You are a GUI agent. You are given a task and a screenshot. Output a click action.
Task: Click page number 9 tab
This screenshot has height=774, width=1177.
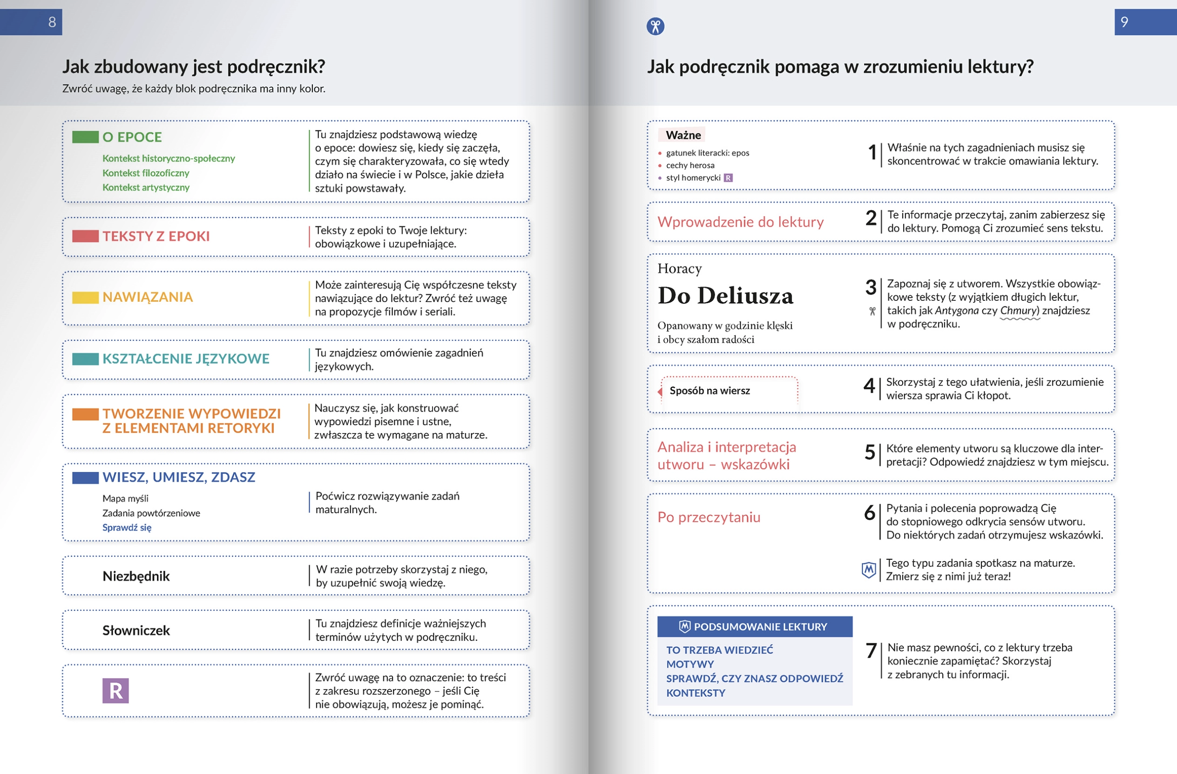pyautogui.click(x=1145, y=22)
